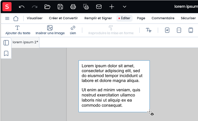The height and width of the screenshot is (121, 198).
Task: Choose Insérer une image tool
Action: pos(50,30)
